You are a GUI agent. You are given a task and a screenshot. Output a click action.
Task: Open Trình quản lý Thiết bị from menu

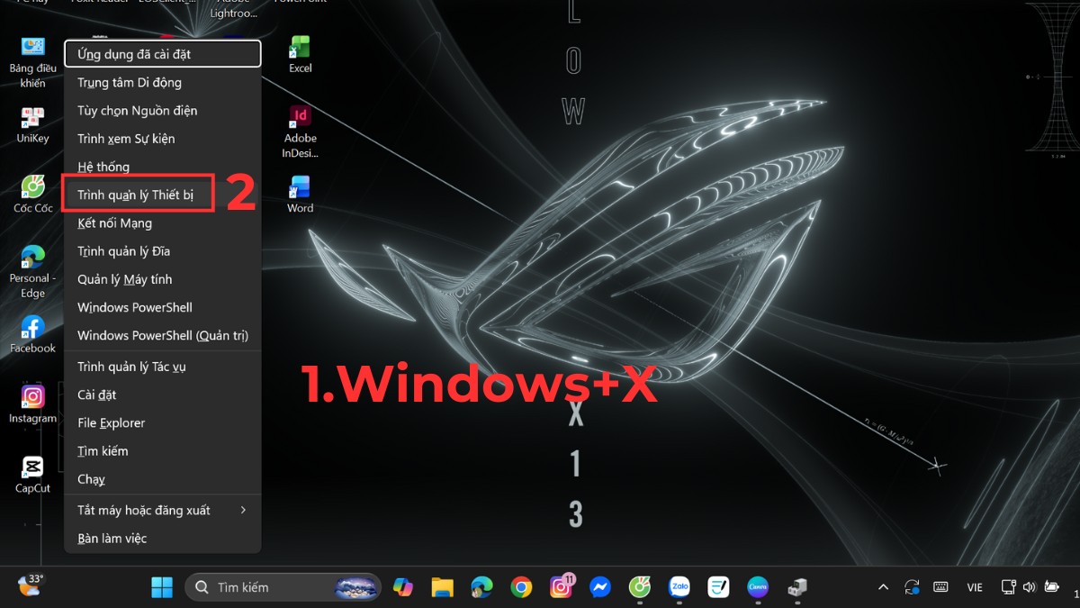(163, 195)
